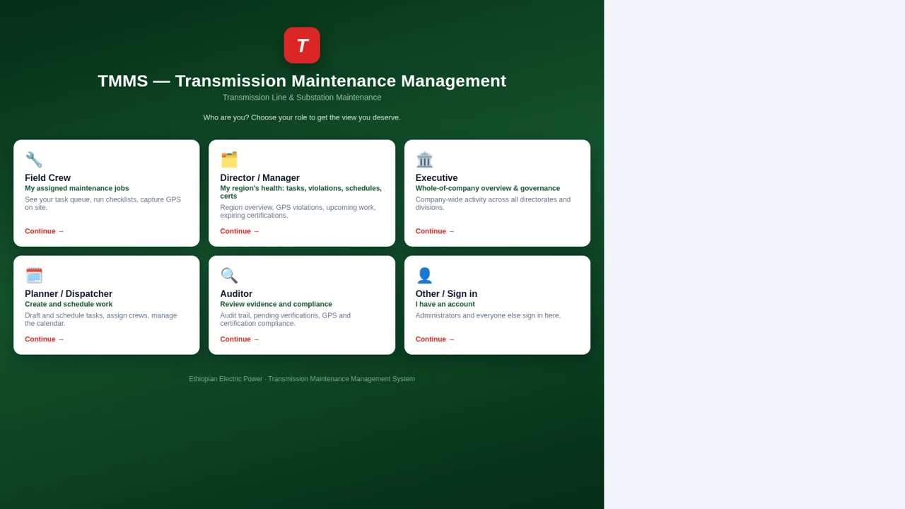The height and width of the screenshot is (509, 905).
Task: Click 'I have an account' subtitle
Action: (x=445, y=305)
